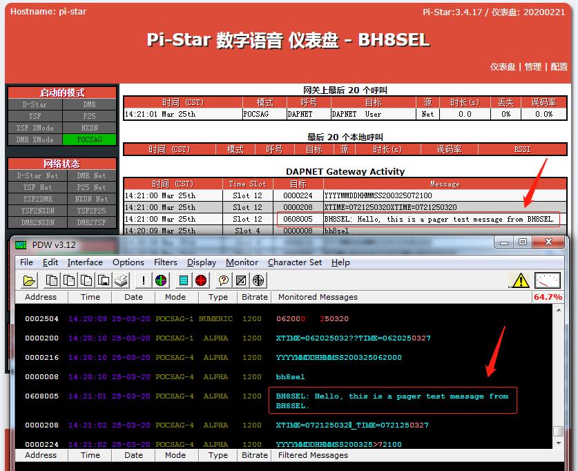The width and height of the screenshot is (578, 471).
Task: Click the red circle record icon
Action: coord(201,280)
